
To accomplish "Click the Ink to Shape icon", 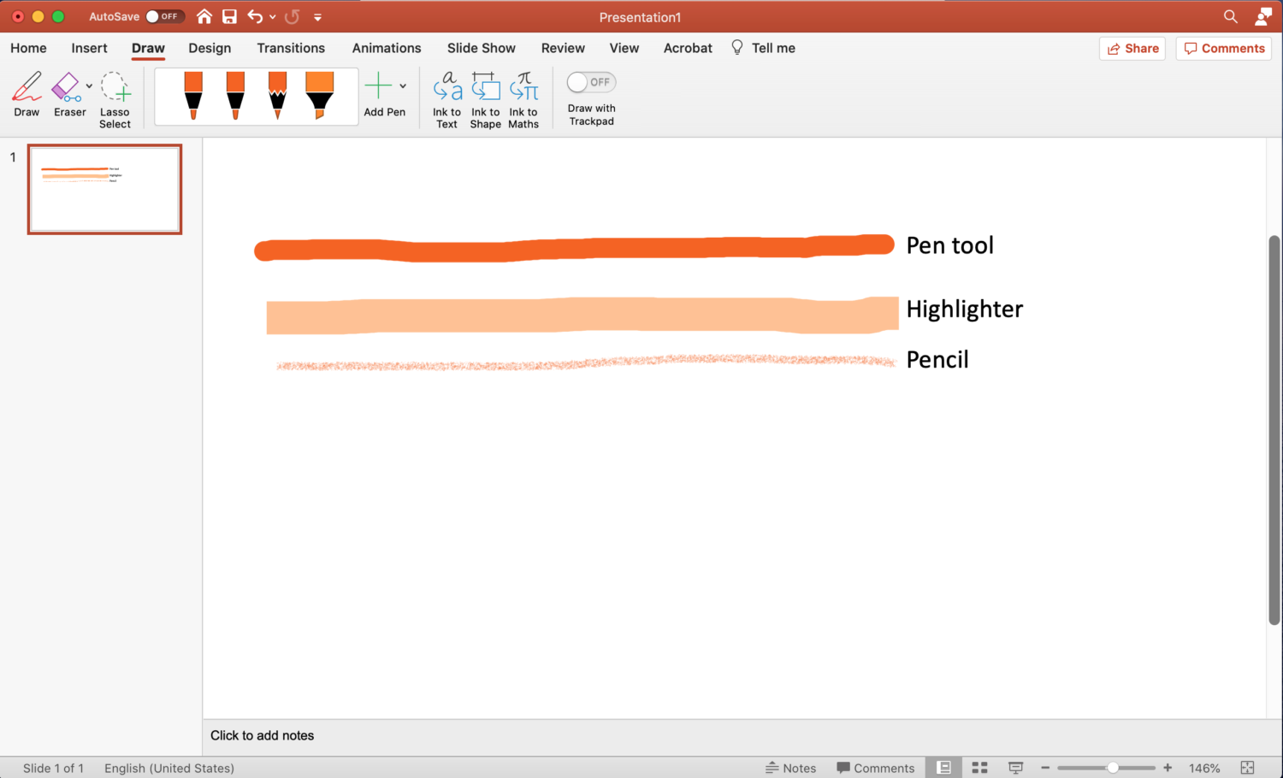I will (x=485, y=87).
